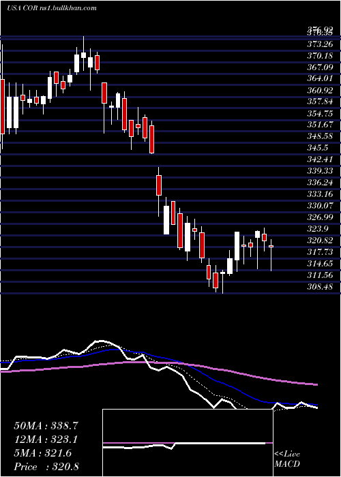Click the 314.65 price level label

pos(320,264)
